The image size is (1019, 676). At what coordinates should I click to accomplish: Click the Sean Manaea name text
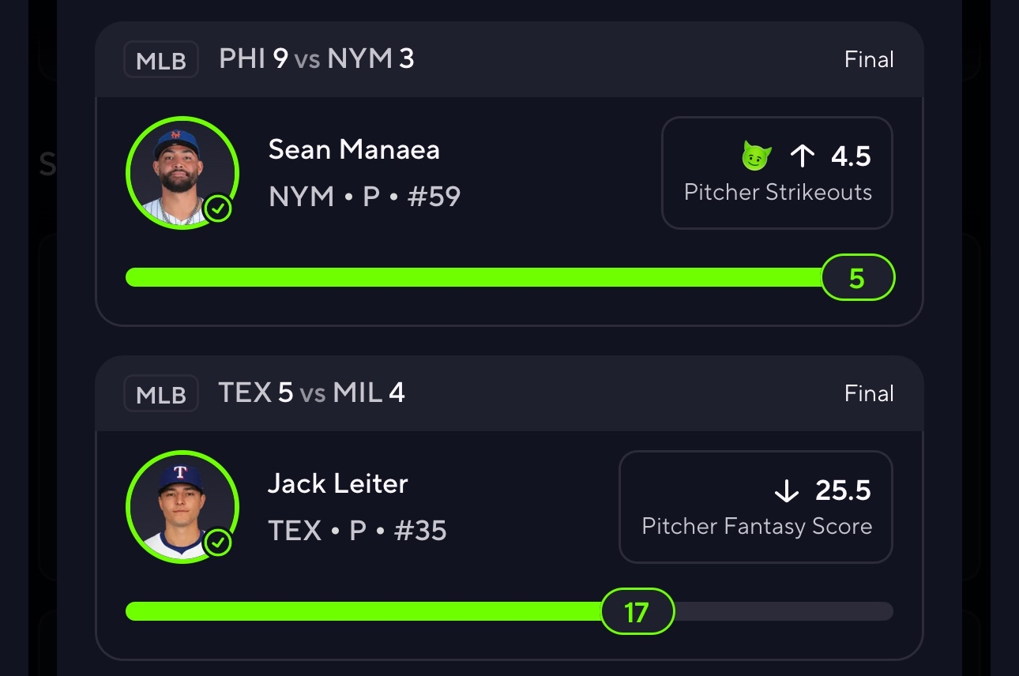pos(354,150)
